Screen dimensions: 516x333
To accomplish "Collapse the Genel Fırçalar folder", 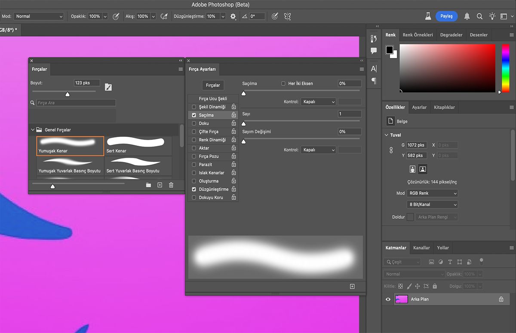I will 33,130.
